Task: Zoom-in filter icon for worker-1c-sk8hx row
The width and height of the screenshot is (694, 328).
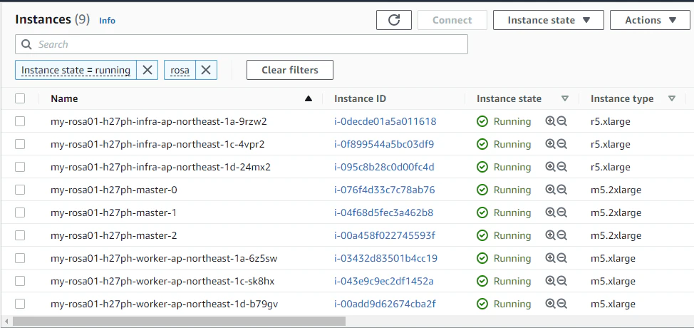Action: [550, 281]
